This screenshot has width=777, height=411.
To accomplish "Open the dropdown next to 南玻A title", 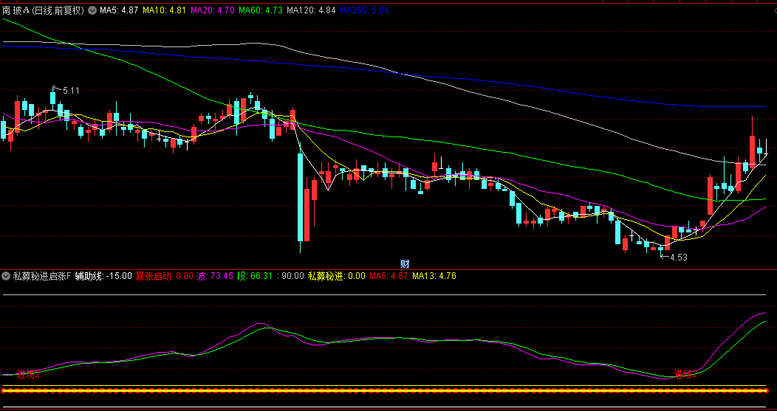I will 92,10.
